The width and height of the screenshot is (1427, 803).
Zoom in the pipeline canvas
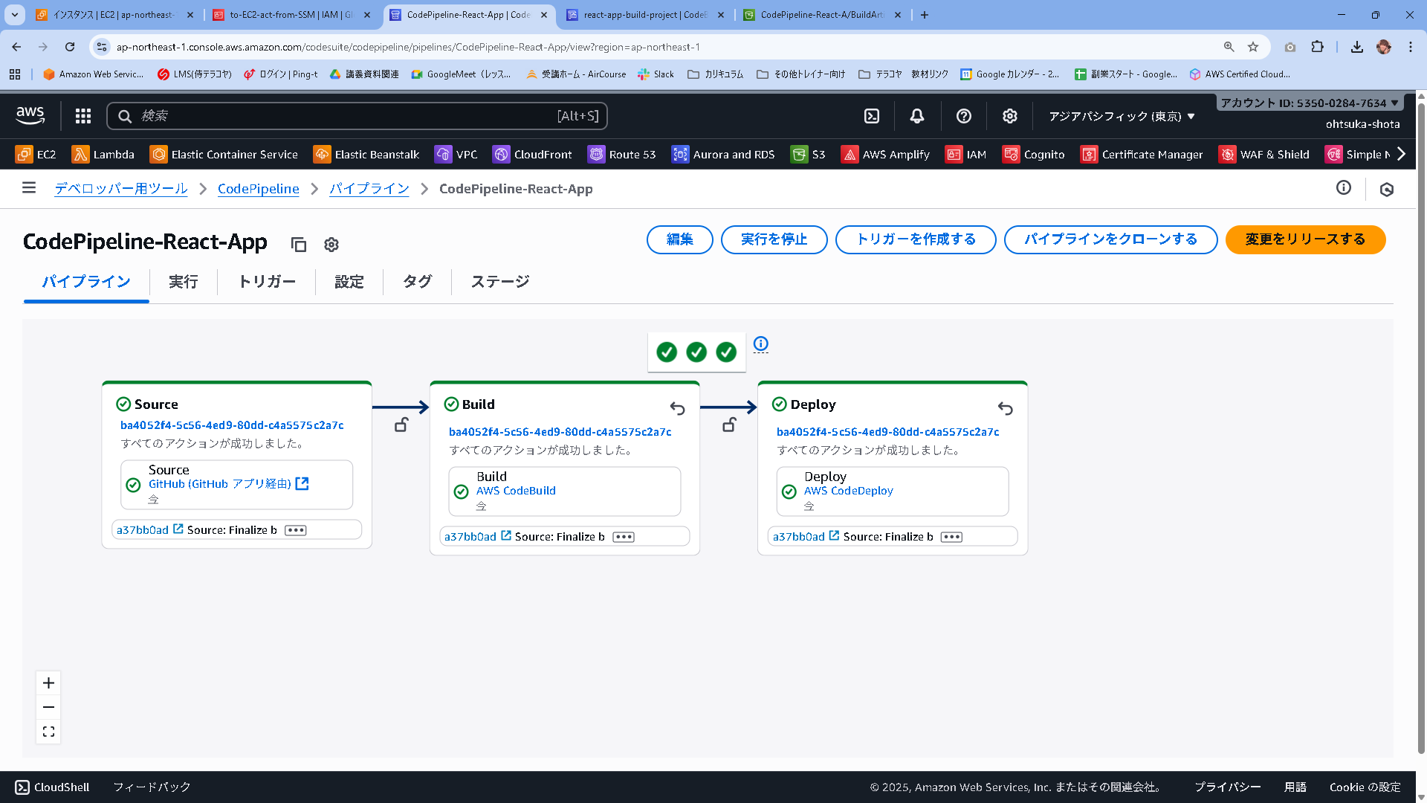coord(48,683)
